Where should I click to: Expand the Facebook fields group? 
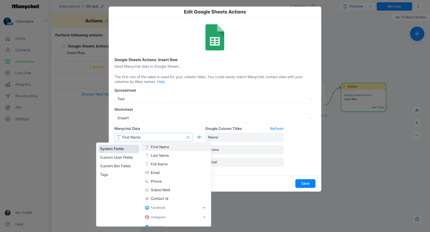click(x=204, y=208)
